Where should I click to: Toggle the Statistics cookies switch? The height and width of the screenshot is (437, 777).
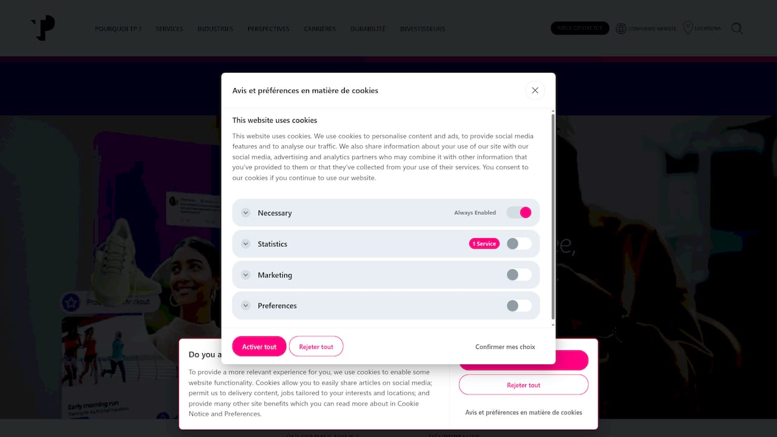(x=519, y=243)
